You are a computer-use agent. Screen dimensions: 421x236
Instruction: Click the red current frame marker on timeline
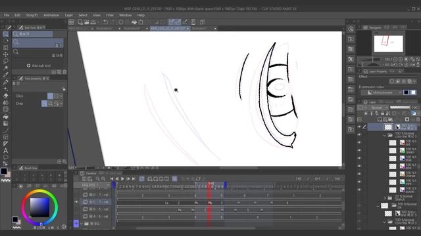209,184
